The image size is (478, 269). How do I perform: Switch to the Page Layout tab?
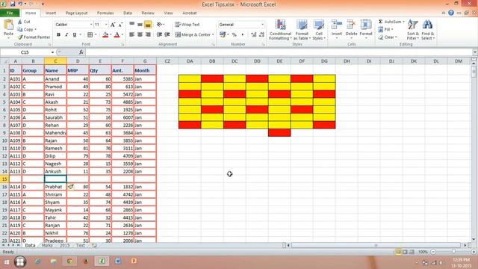click(x=76, y=13)
